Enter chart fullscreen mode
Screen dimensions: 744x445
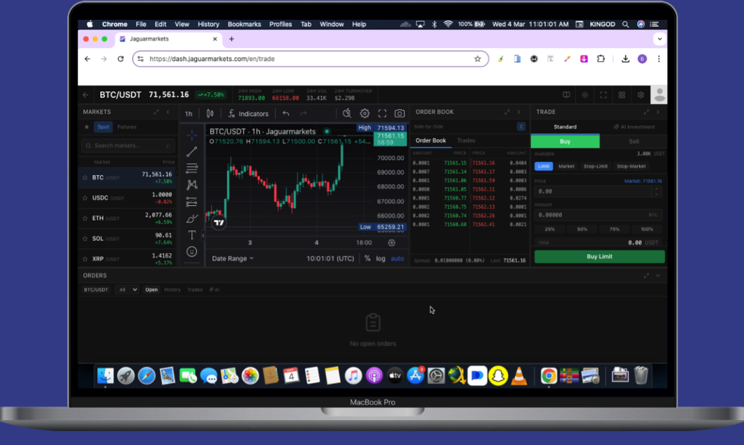click(382, 113)
